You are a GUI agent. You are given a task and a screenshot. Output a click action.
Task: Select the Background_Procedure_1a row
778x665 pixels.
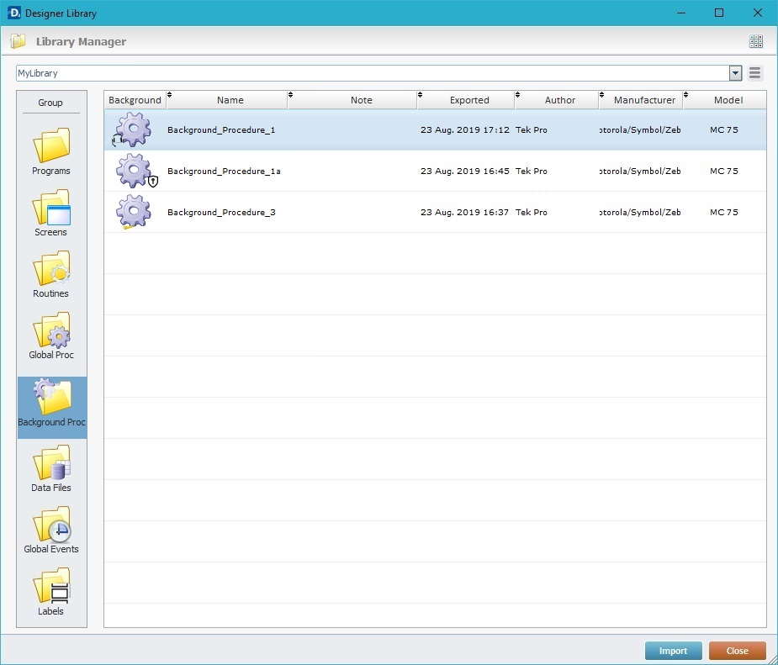tap(224, 171)
